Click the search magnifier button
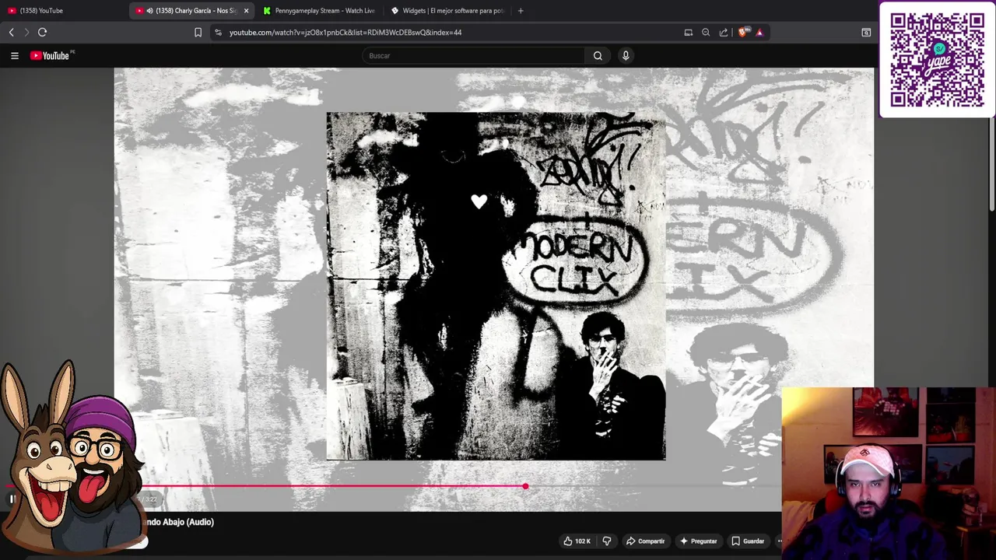996x560 pixels. [x=598, y=55]
